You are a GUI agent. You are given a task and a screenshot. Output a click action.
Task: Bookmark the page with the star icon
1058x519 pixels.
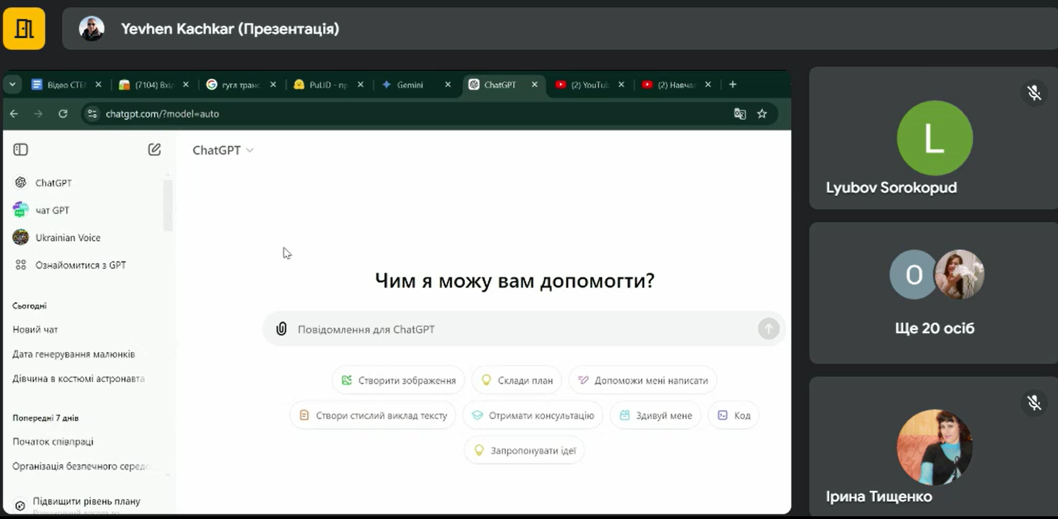click(762, 114)
